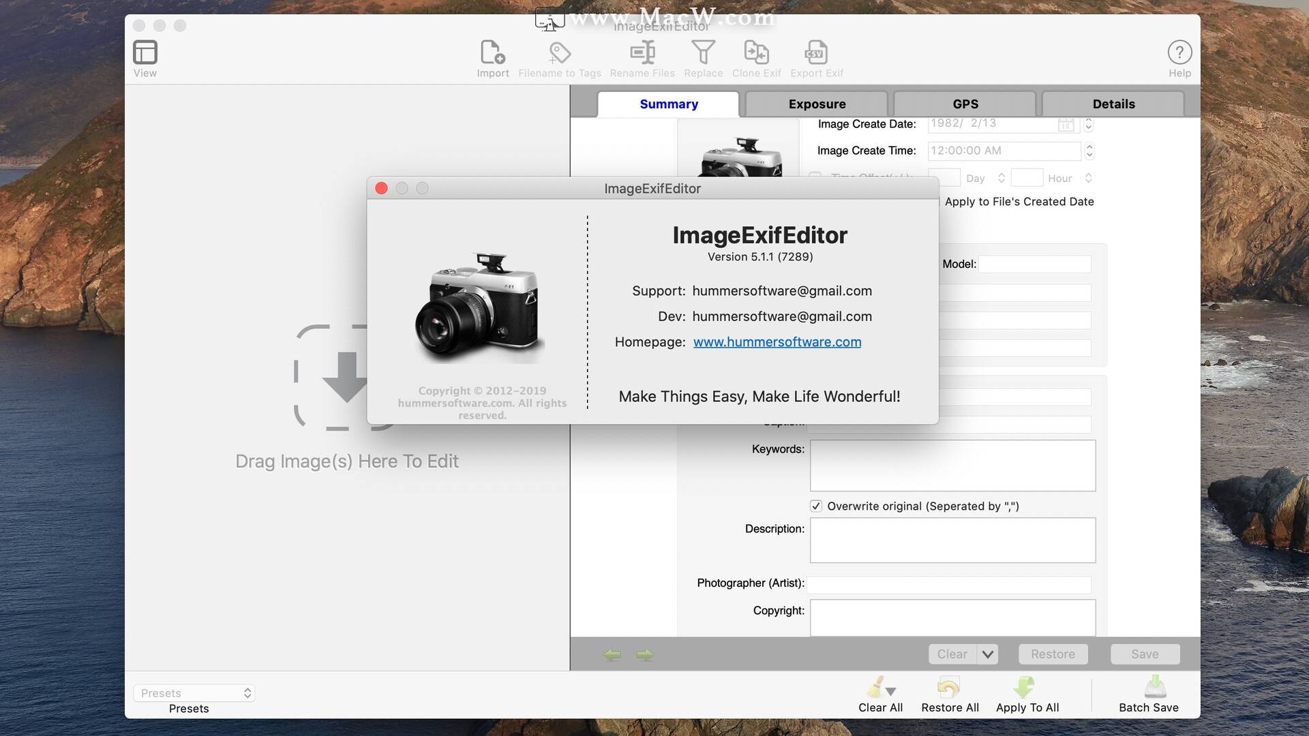Click the Make Things Easy slogan text
This screenshot has width=1309, height=736.
(759, 397)
